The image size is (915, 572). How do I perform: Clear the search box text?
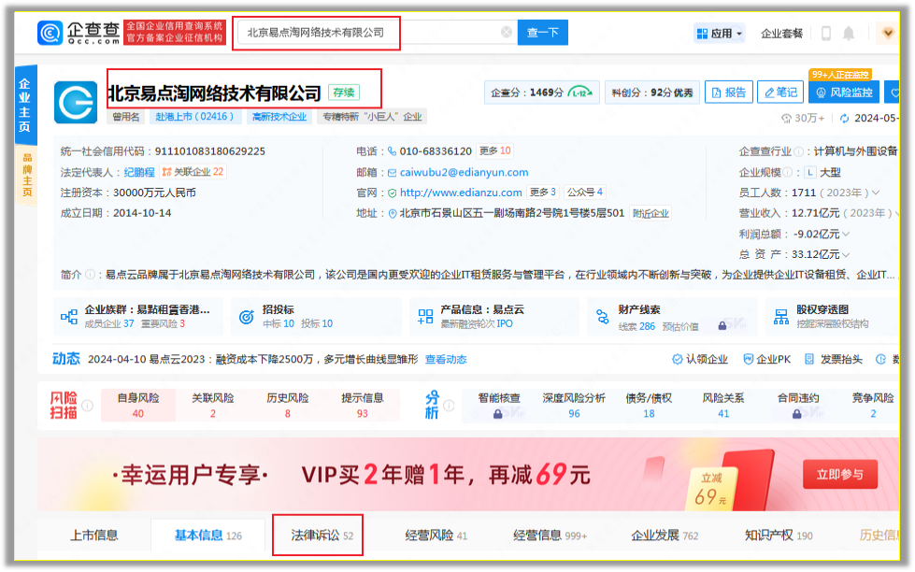(x=507, y=32)
